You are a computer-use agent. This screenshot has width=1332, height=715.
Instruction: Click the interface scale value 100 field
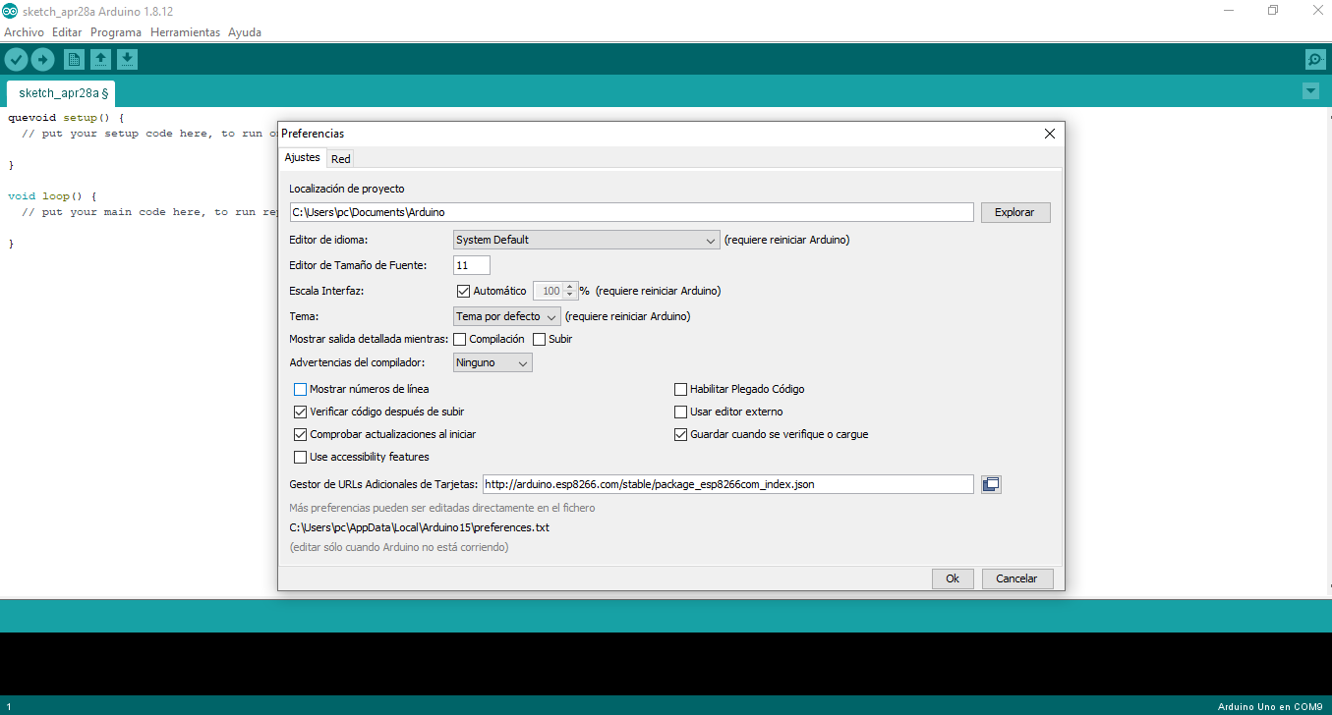548,291
